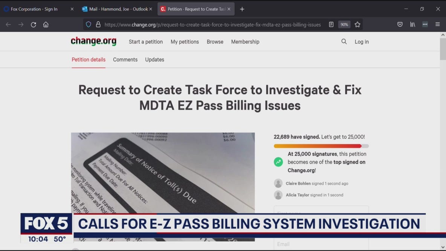Save page to Pocket icon
Viewport: 446px width, 251px height.
coord(400,24)
